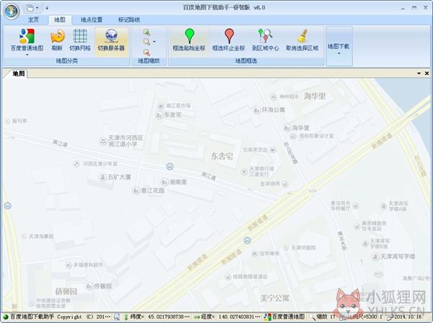Click the 湘江道小学 school marker icon
Screen dimensions: 433x323
click(103, 141)
